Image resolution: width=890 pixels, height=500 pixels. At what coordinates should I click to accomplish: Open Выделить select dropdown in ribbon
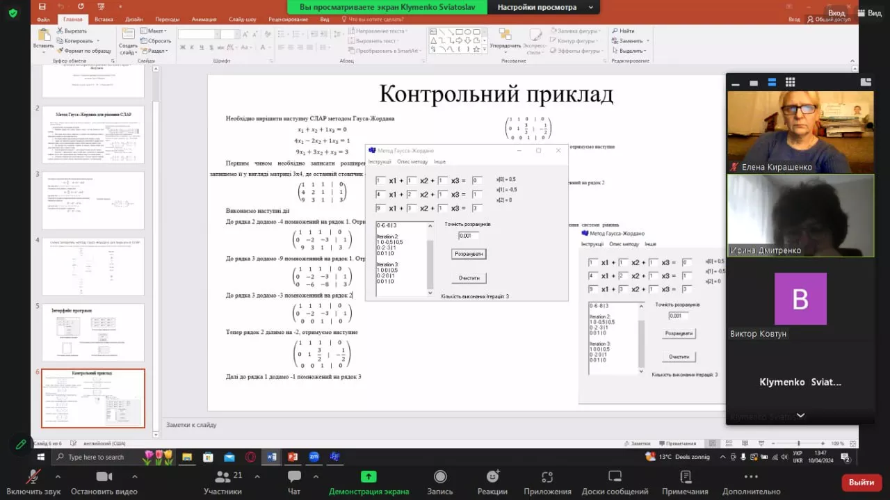click(629, 50)
